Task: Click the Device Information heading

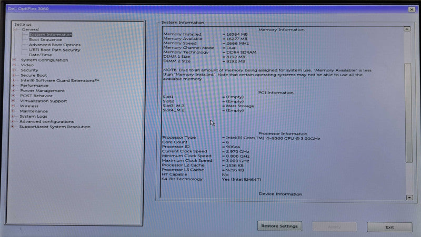Action: 280,194
